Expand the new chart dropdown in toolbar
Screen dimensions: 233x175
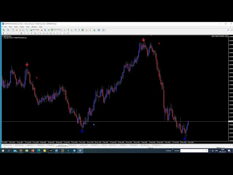click(5, 30)
